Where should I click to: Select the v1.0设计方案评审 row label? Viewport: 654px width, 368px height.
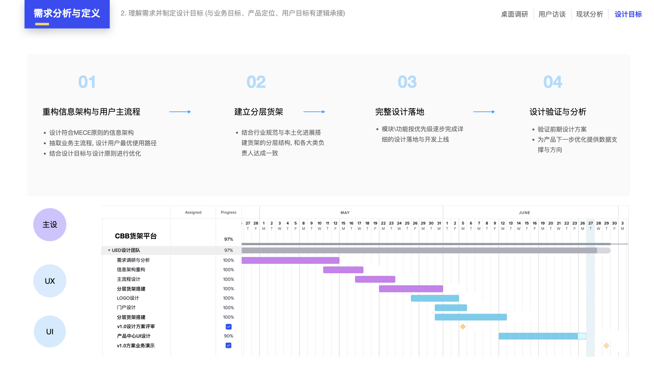136,326
